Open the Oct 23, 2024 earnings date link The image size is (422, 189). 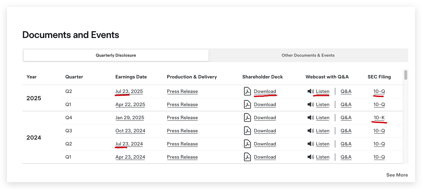130,131
